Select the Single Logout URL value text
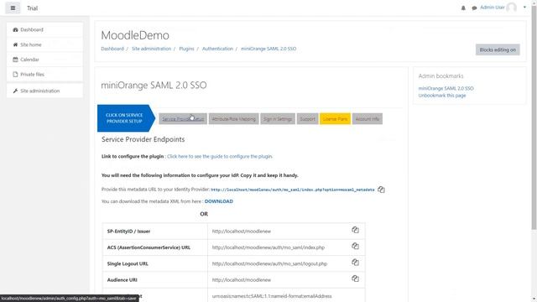The width and height of the screenshot is (537, 302). tap(269, 263)
